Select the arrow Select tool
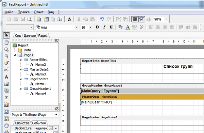 (x=6, y=35)
